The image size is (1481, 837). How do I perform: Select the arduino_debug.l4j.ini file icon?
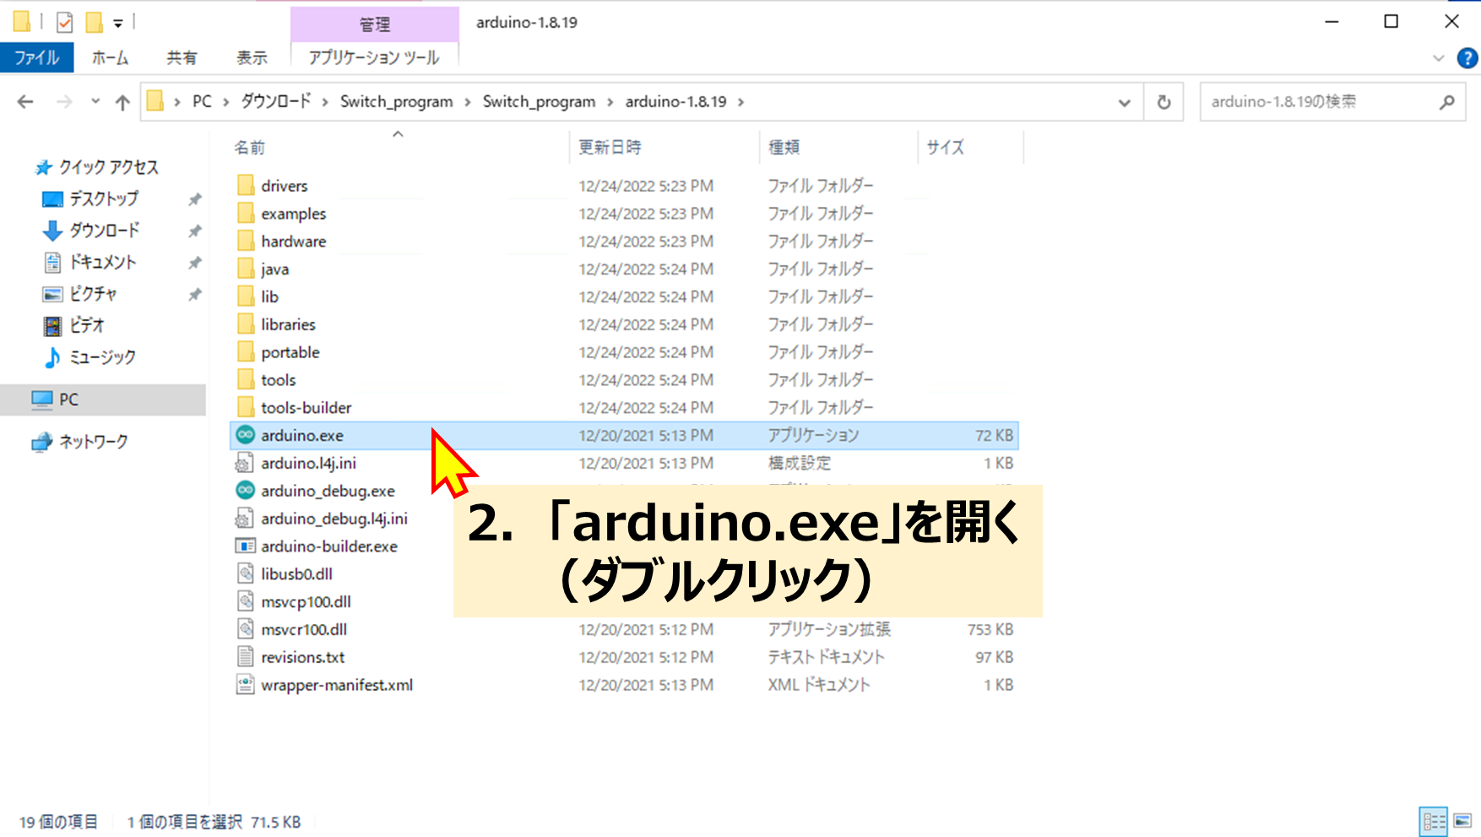point(245,518)
